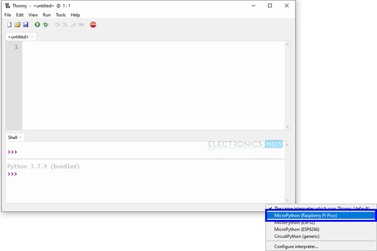
Task: Switch to the Shell tab
Action: [13, 138]
